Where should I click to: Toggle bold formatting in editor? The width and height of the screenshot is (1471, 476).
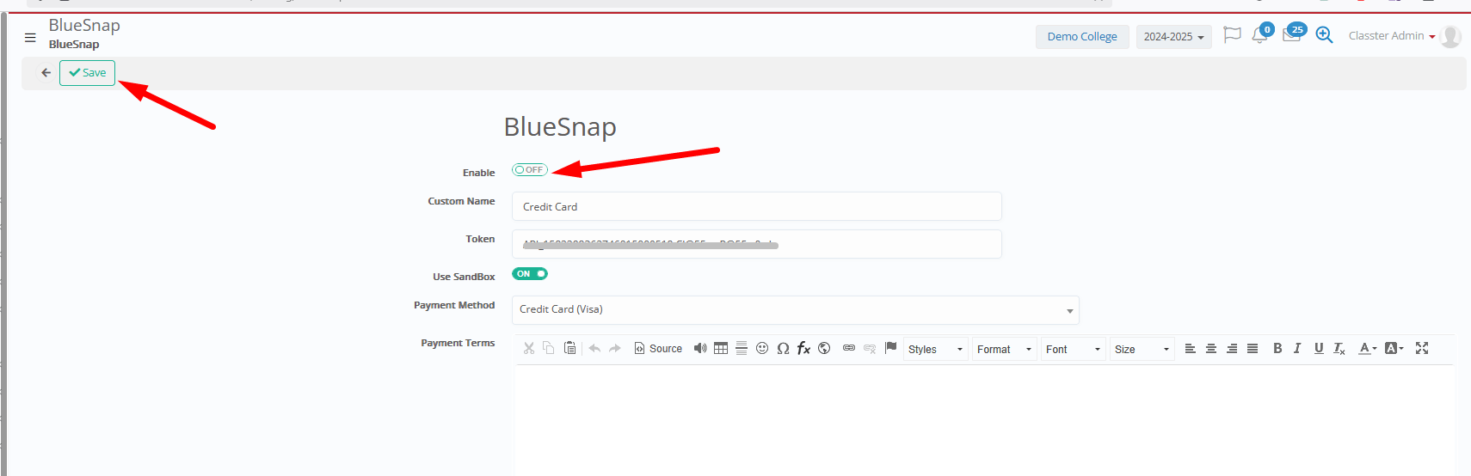1277,348
